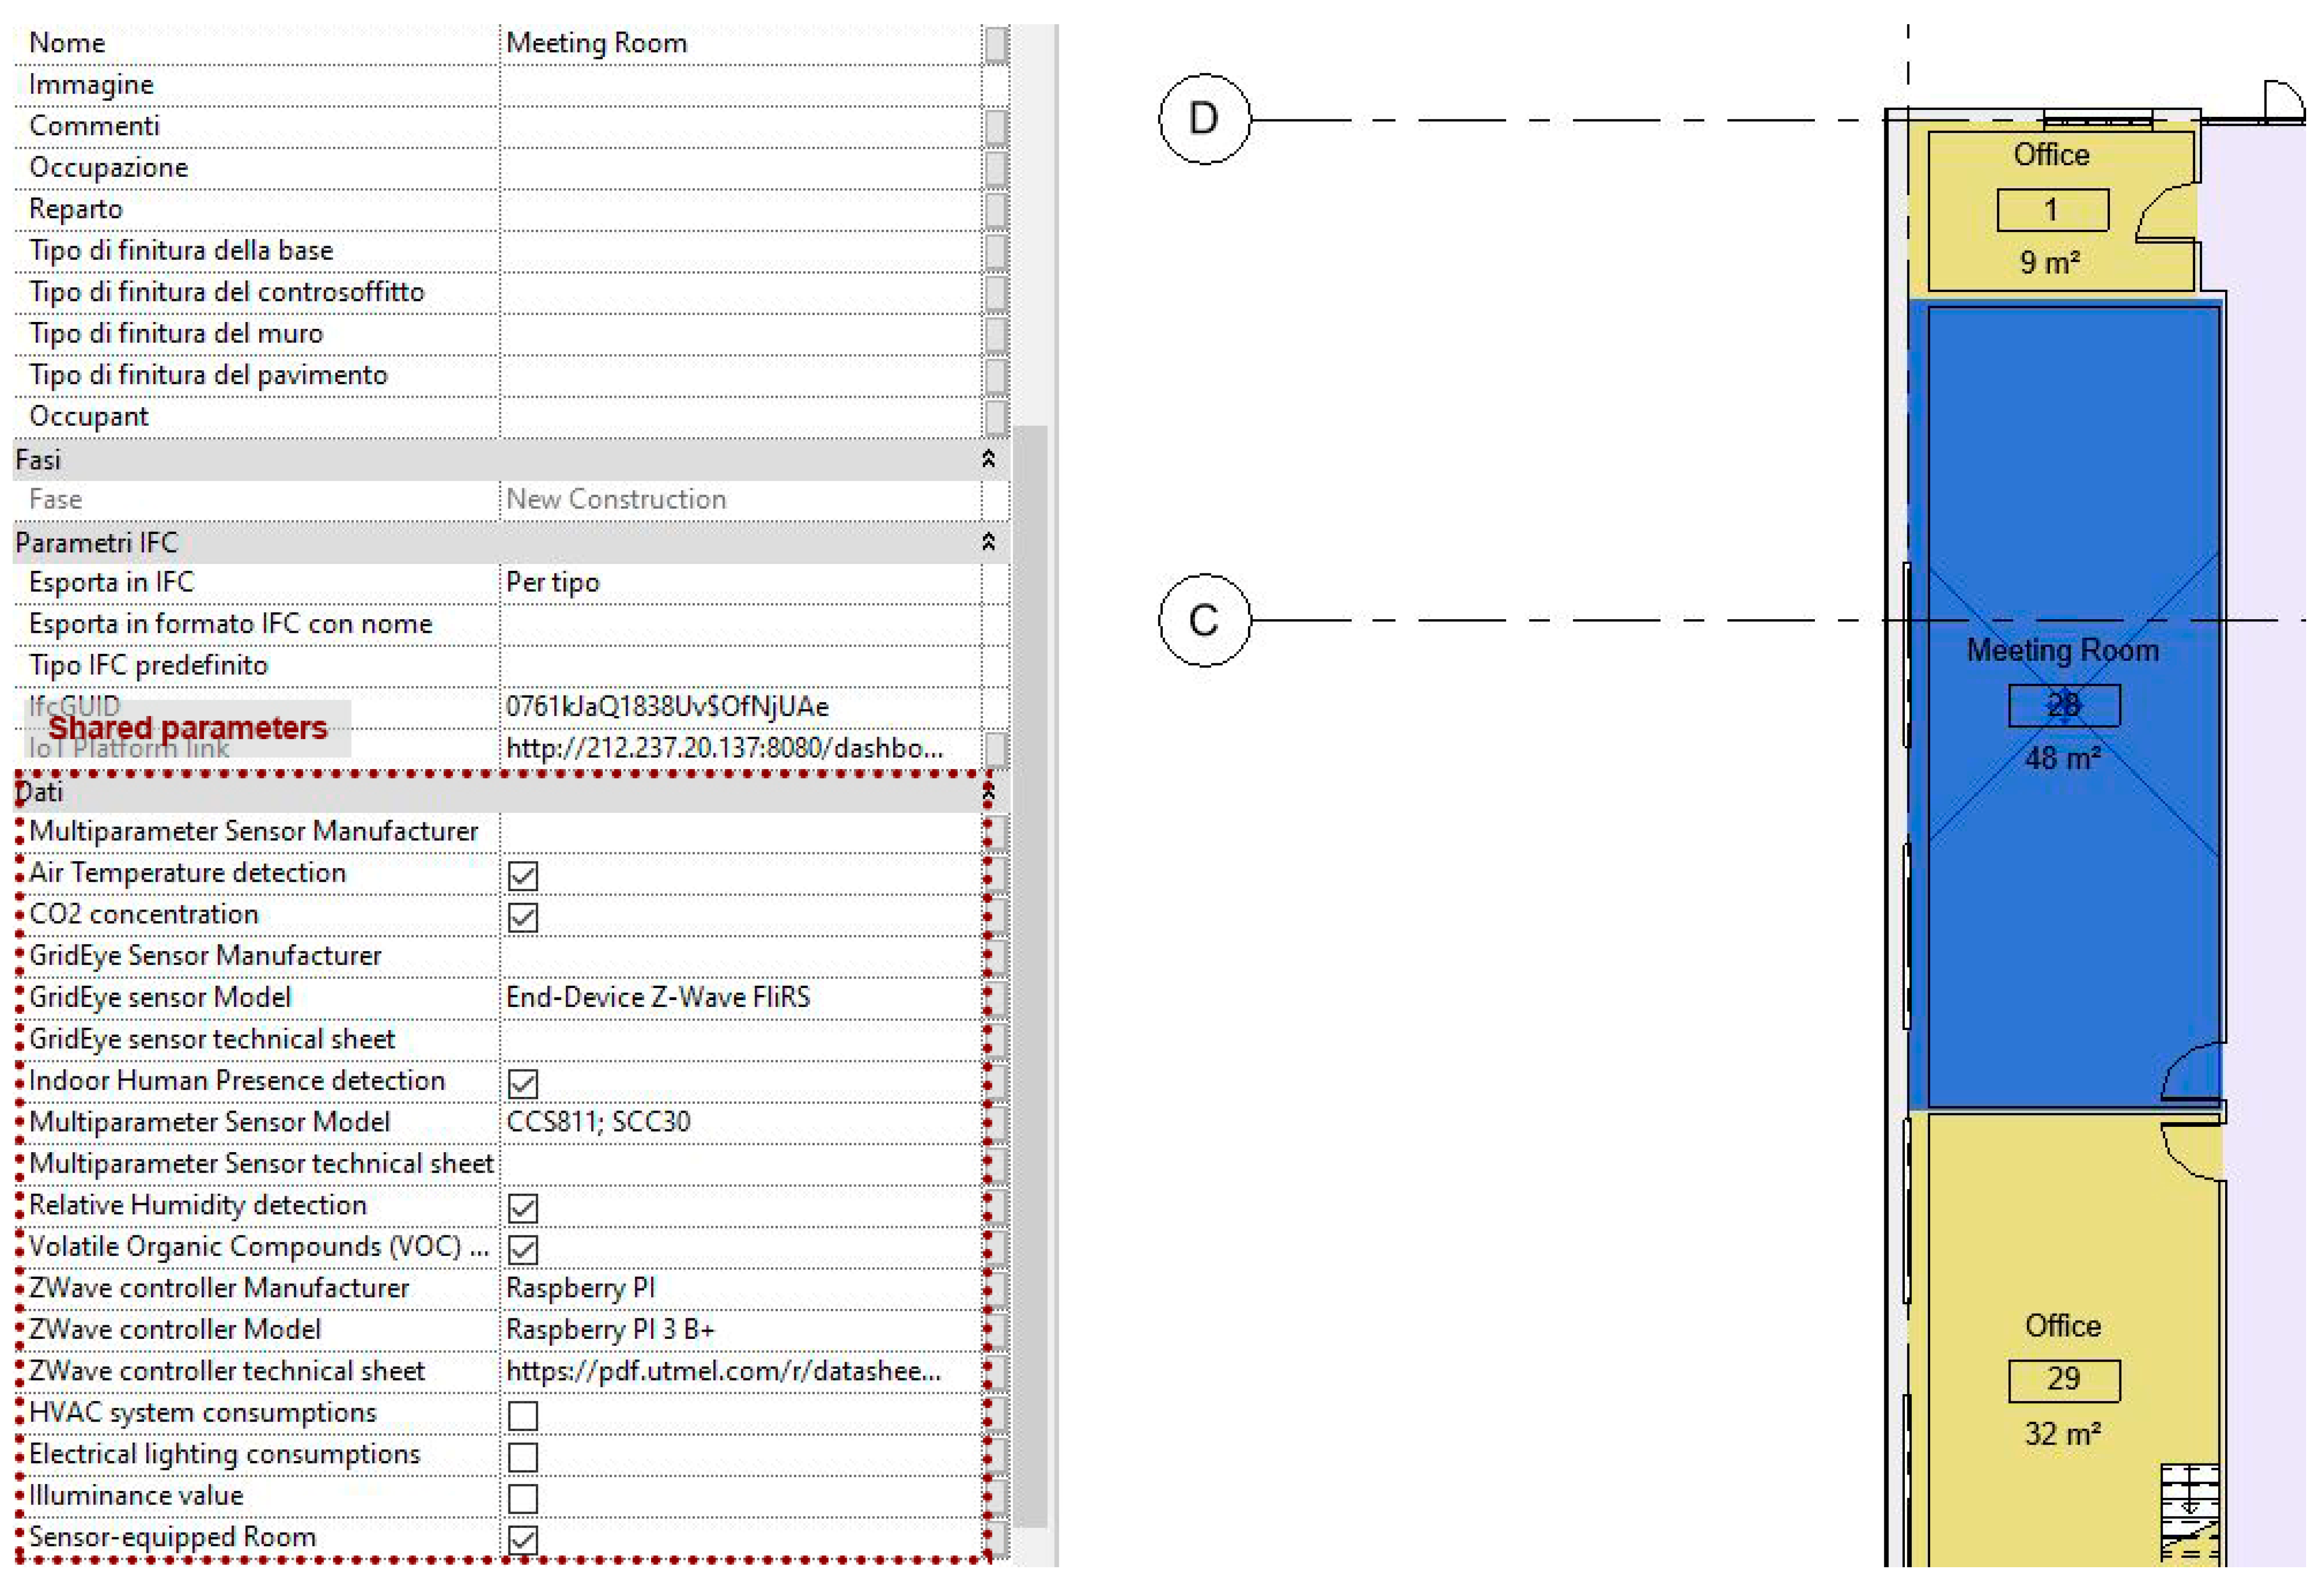Click the ZWave controller technical sheet URL
The width and height of the screenshot is (2324, 1583).
click(x=724, y=1371)
